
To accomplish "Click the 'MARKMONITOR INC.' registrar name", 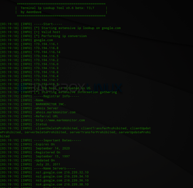I will click(x=51, y=104).
